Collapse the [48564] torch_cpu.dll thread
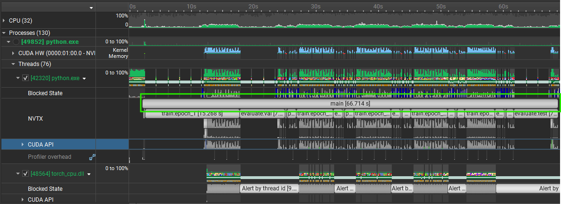This screenshot has width=561, height=204. pos(18,174)
